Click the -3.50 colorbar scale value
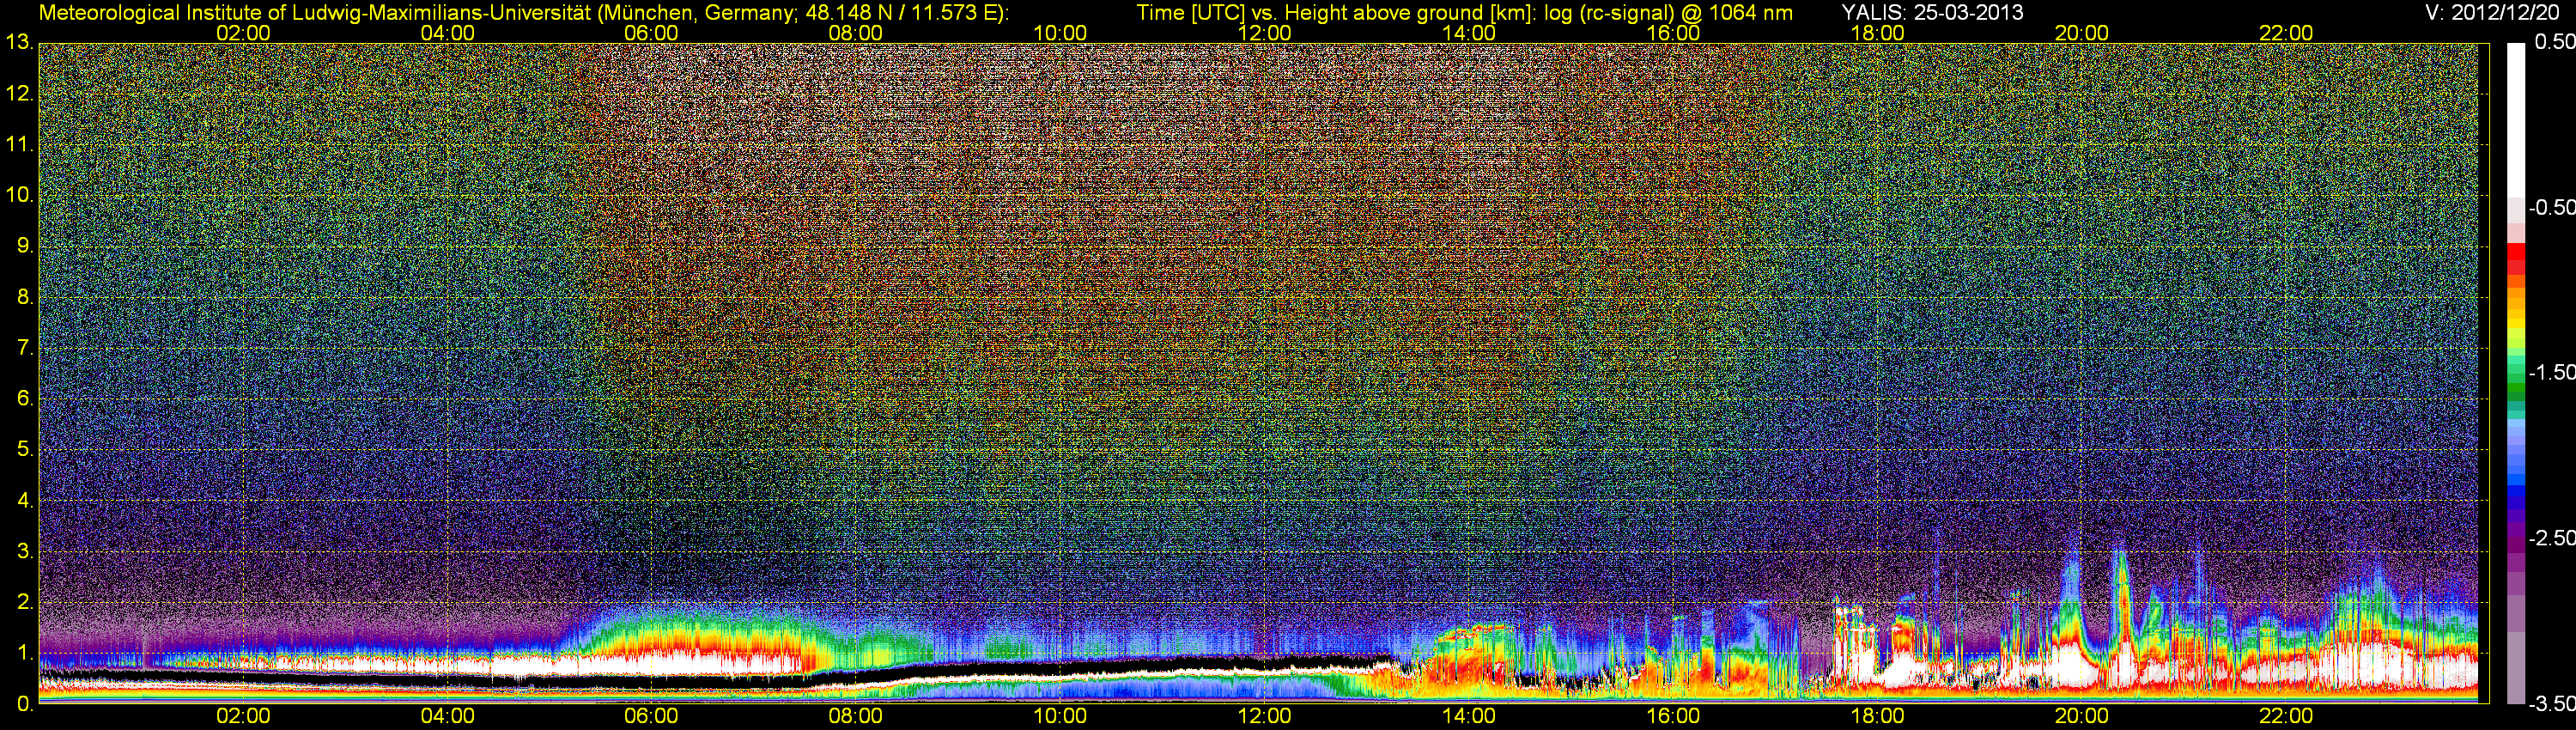Screen dimensions: 2576x730 click(x=2551, y=703)
